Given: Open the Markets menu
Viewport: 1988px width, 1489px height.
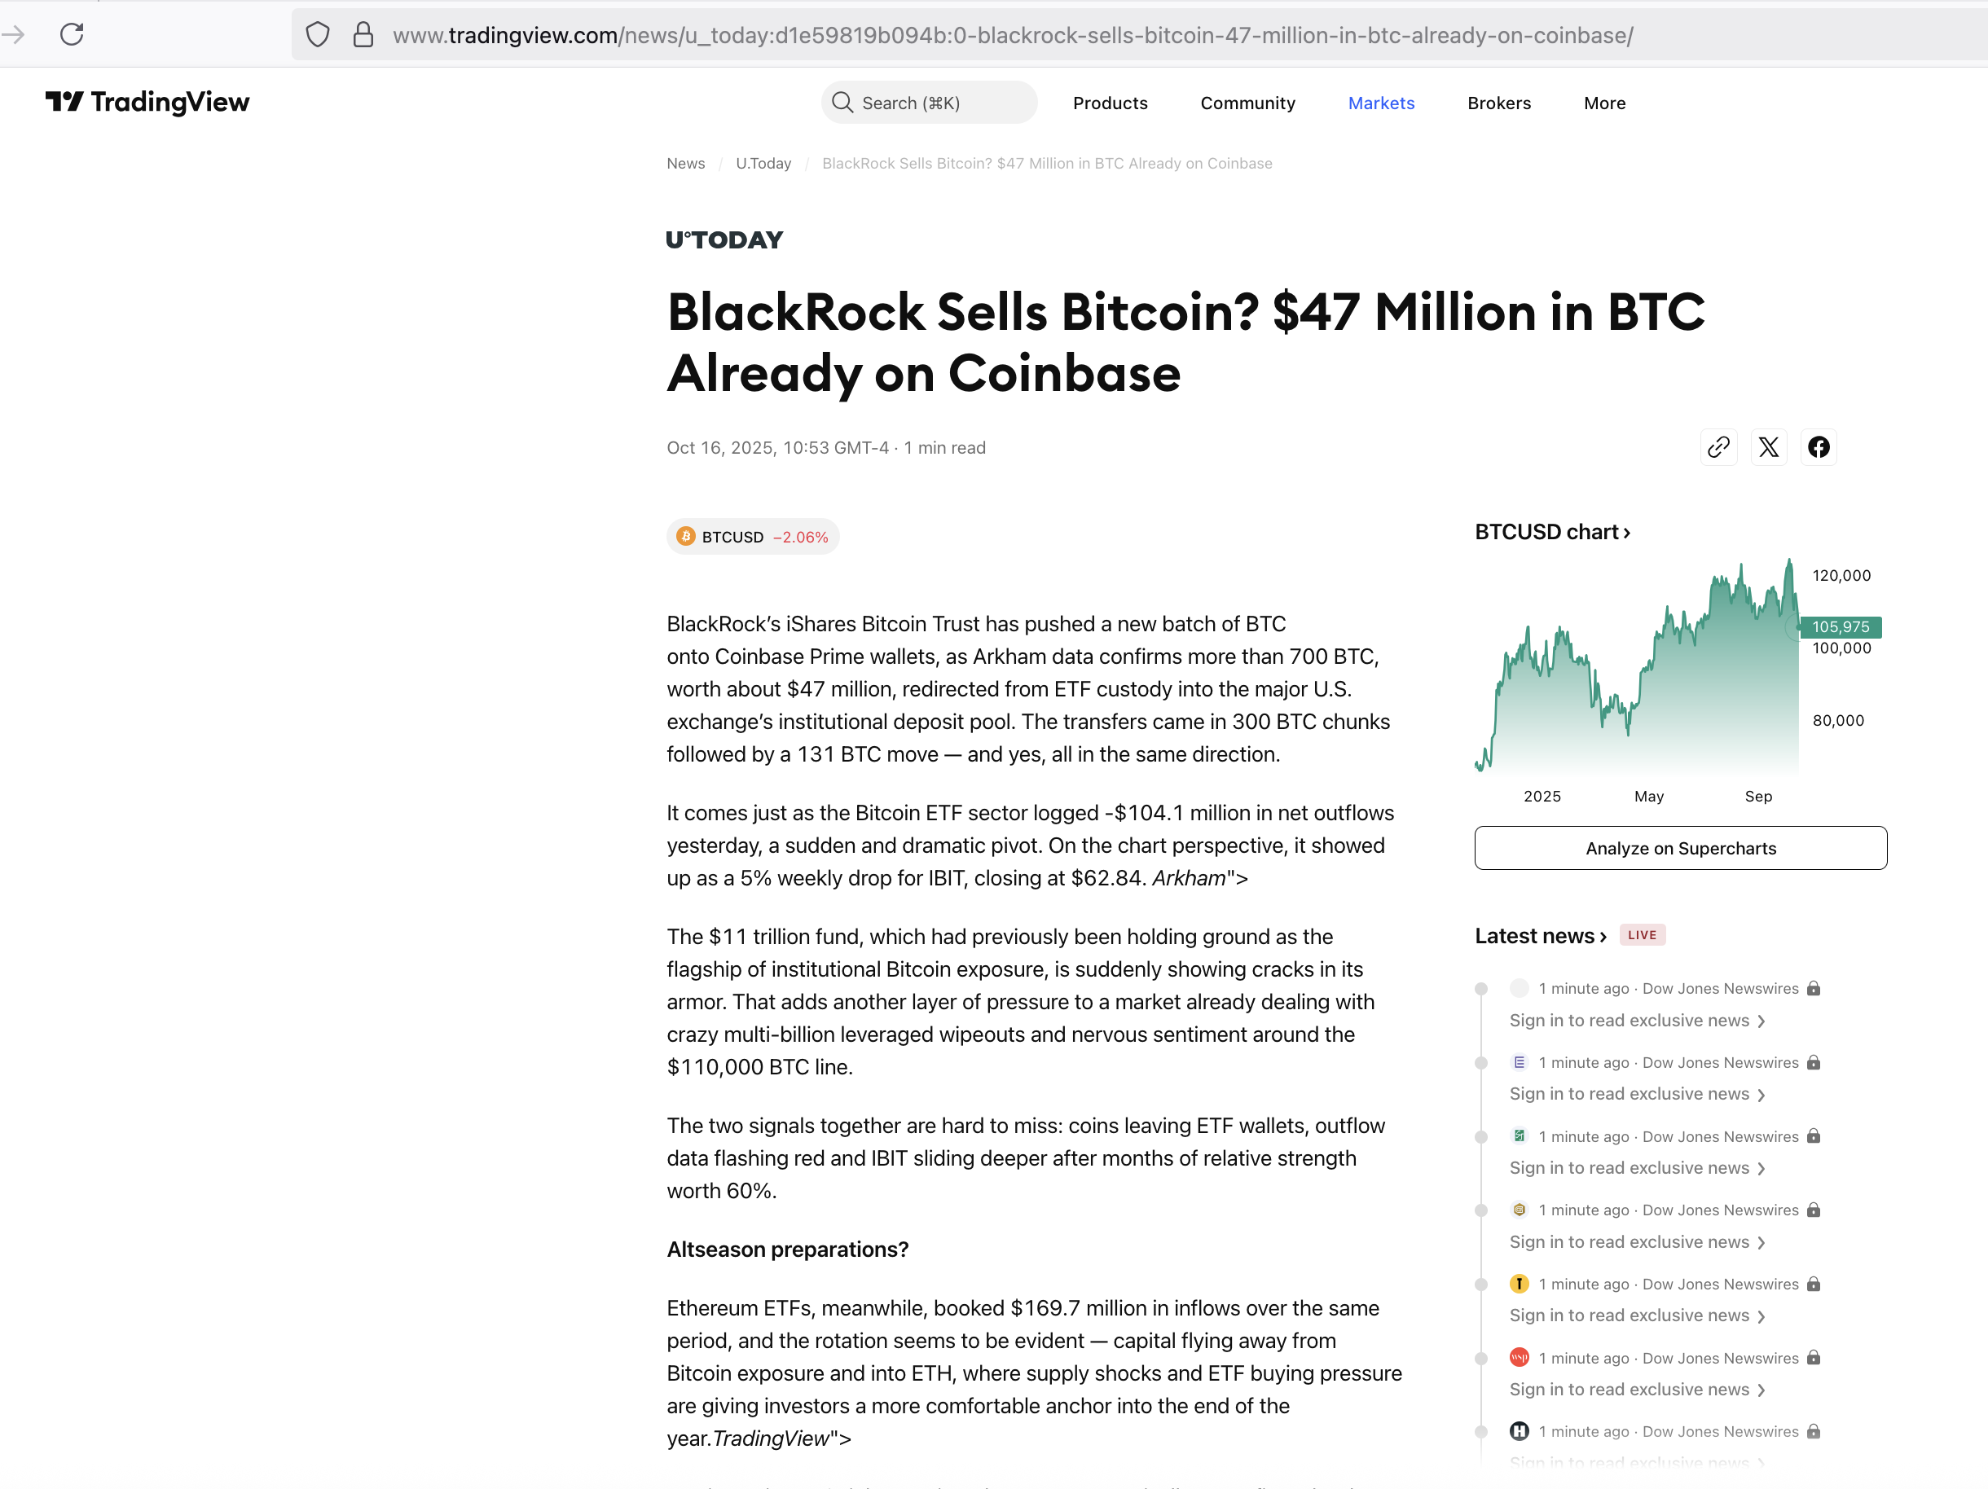Looking at the screenshot, I should [1380, 103].
